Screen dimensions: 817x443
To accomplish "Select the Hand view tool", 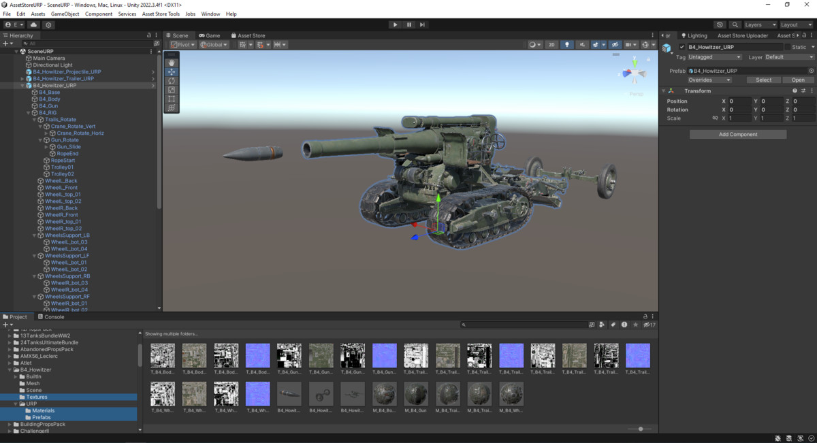I will click(x=171, y=62).
